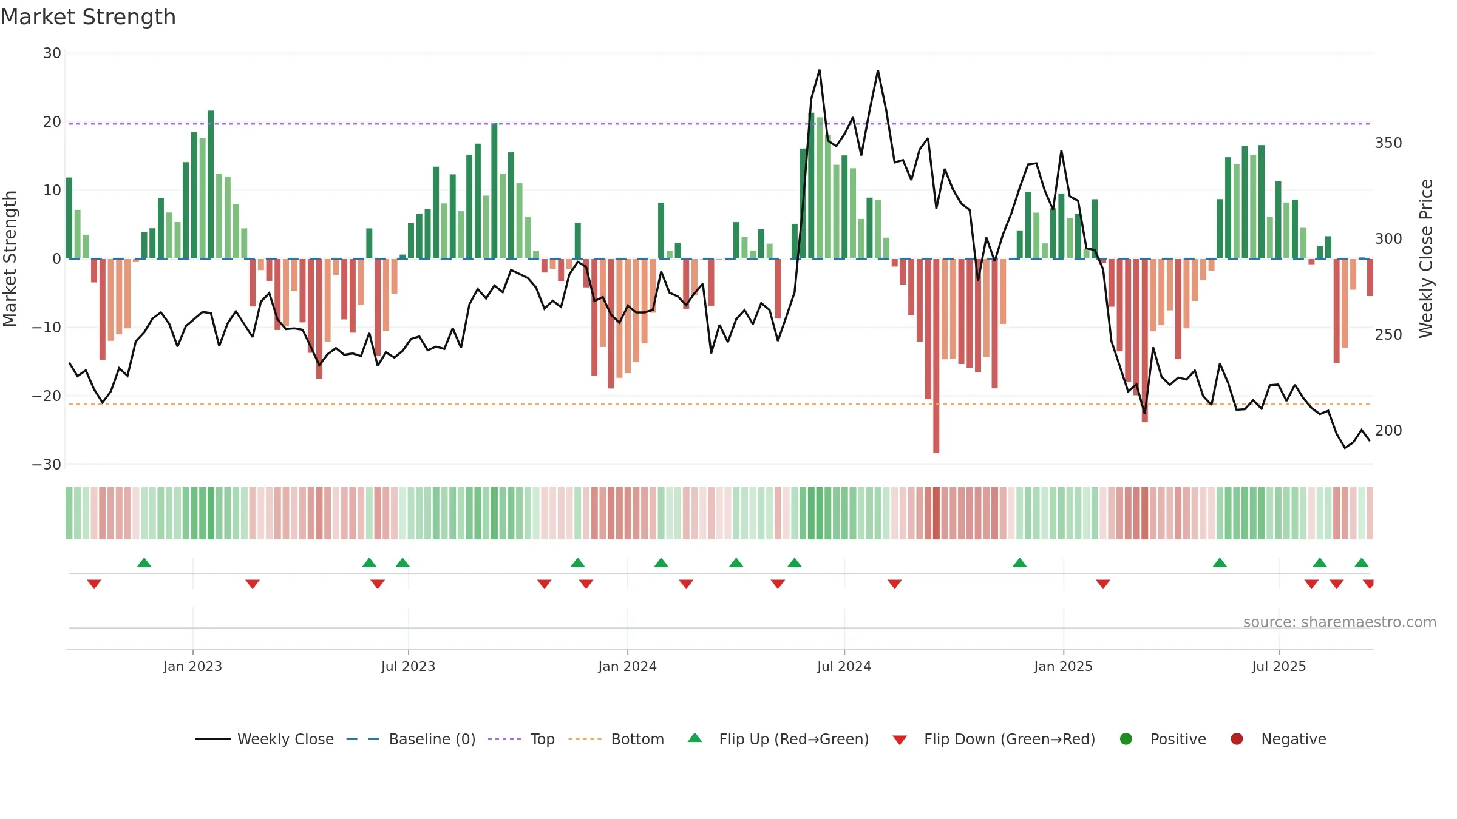Select Flip Down (Green→Red) in legend
The width and height of the screenshot is (1457, 819).
[994, 739]
